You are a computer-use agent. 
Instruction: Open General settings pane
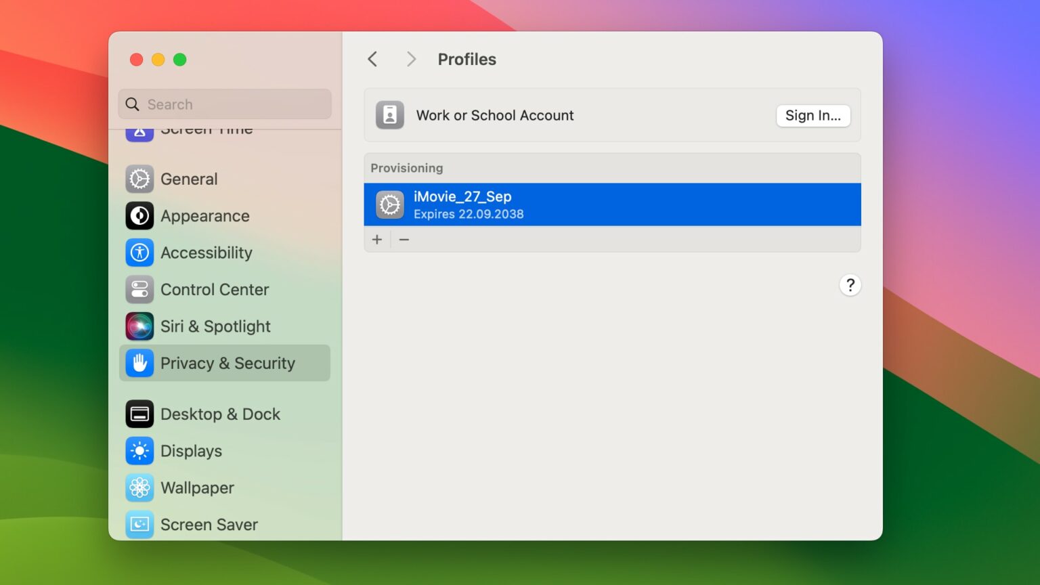pos(225,179)
